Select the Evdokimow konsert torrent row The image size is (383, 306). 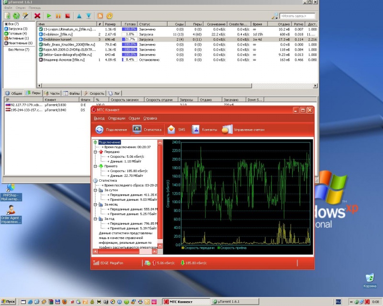tap(57, 39)
